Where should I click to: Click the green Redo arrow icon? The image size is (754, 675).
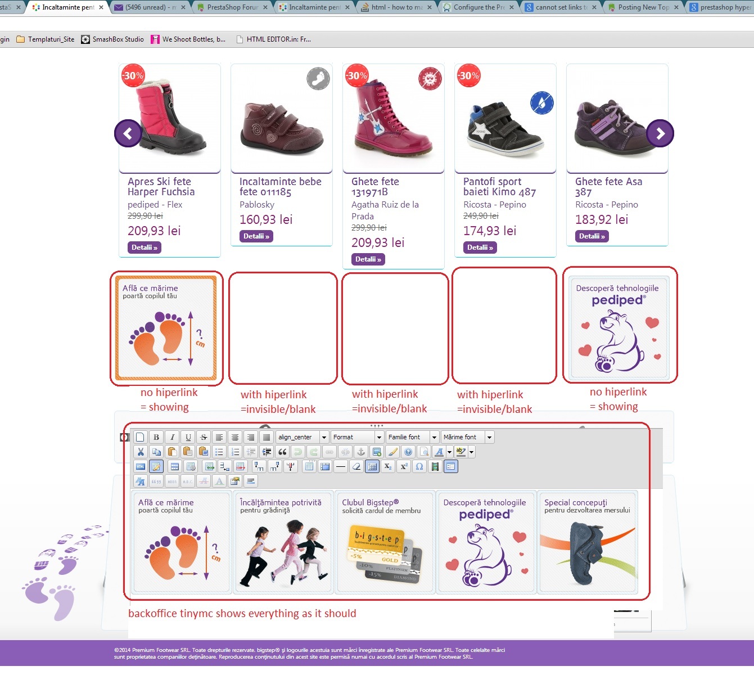314,452
